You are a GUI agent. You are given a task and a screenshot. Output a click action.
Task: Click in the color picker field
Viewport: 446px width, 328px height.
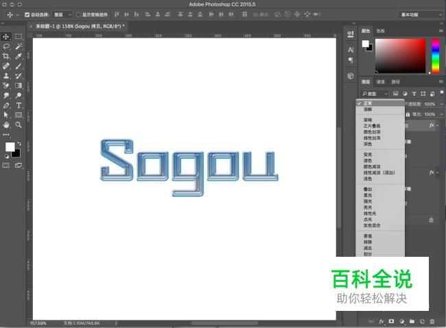click(400, 56)
